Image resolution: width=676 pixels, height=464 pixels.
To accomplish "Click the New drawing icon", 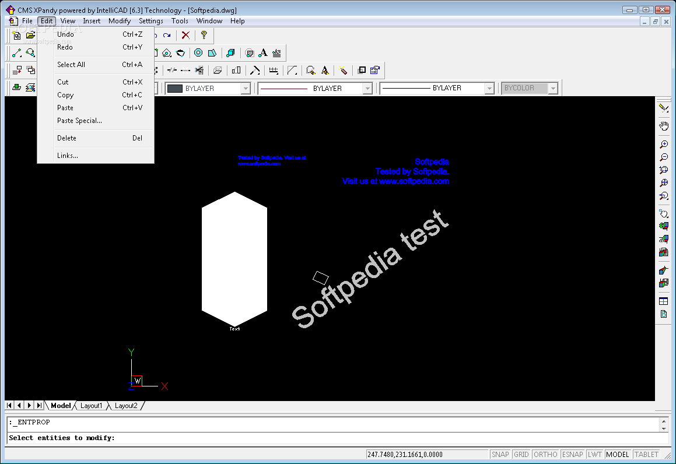I will click(17, 36).
